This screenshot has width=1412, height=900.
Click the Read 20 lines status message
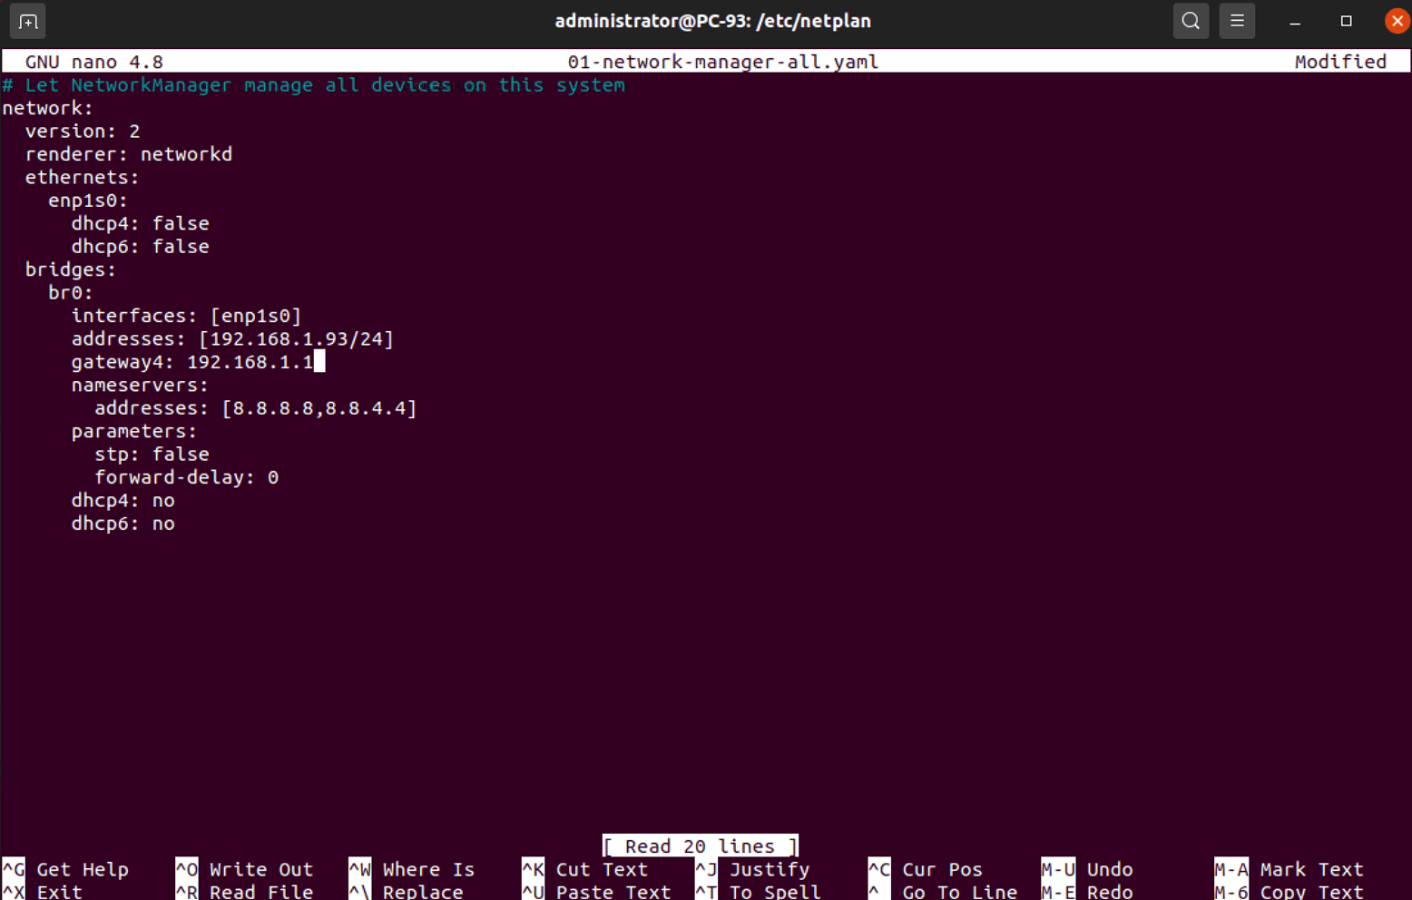tap(700, 846)
